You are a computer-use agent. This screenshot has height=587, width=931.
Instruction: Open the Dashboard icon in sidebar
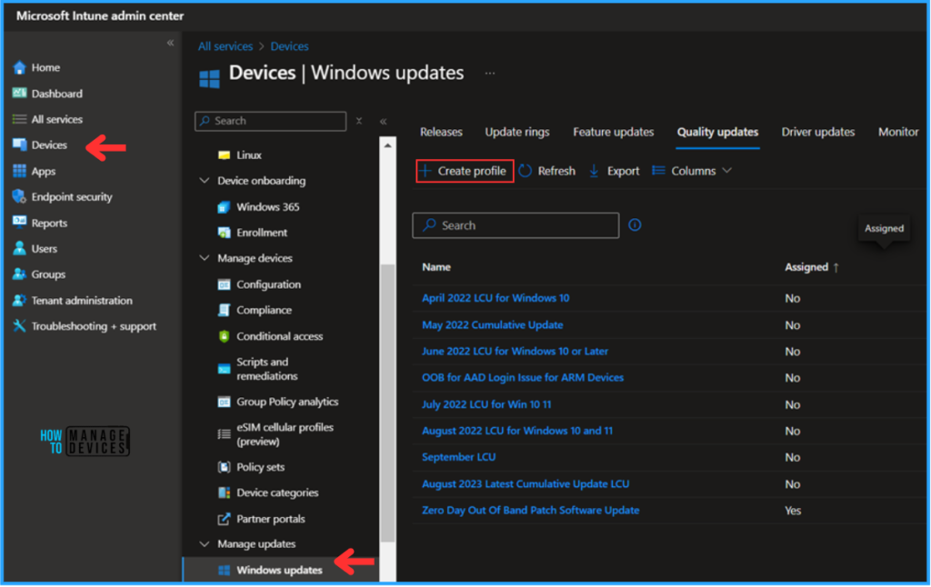[20, 94]
